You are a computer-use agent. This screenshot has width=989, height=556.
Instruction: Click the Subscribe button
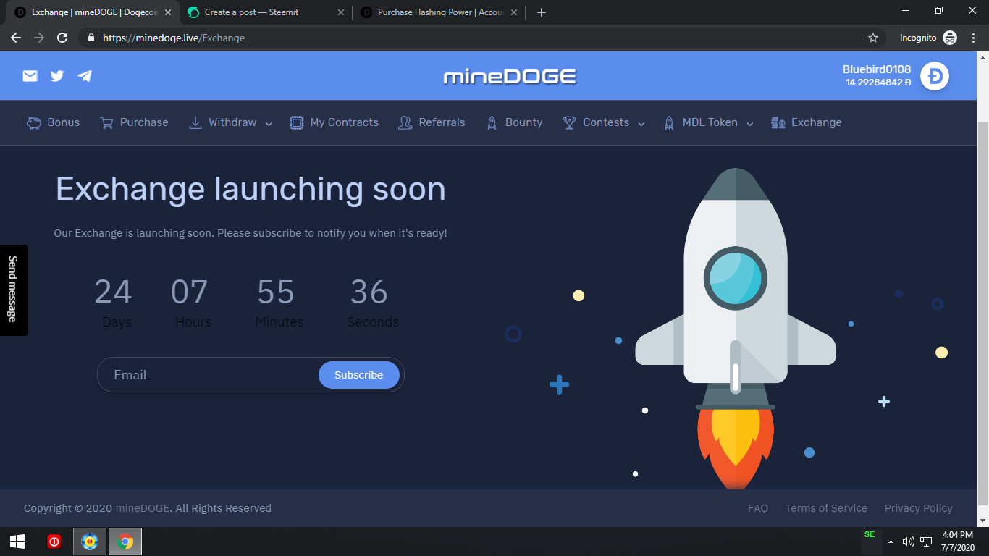[x=359, y=375]
